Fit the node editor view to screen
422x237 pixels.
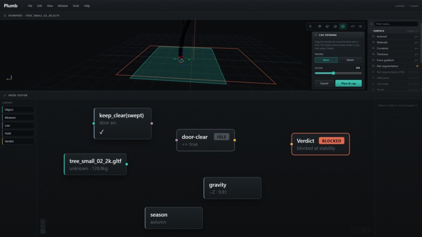tap(43, 231)
